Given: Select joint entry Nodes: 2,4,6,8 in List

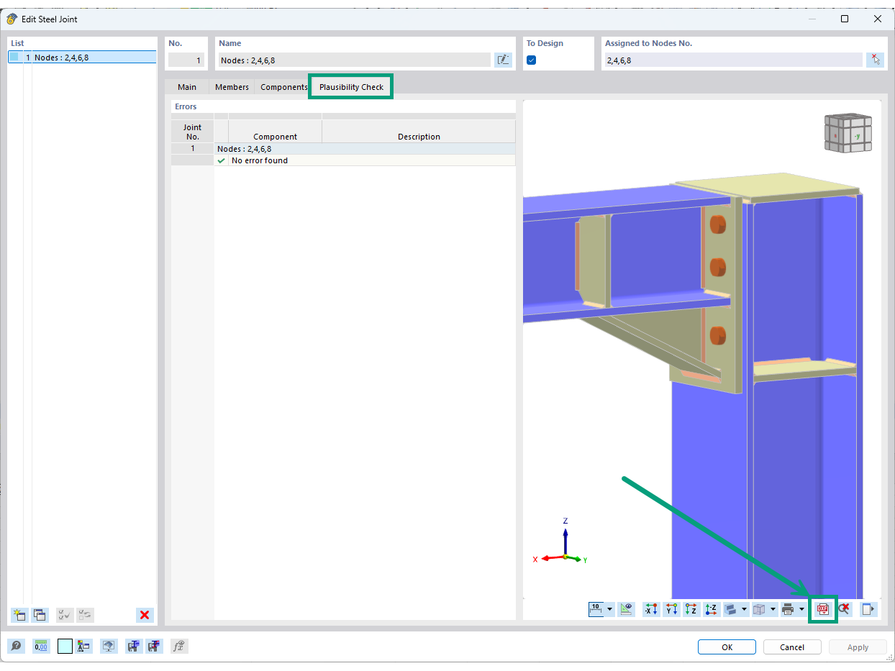Looking at the screenshot, I should [81, 57].
